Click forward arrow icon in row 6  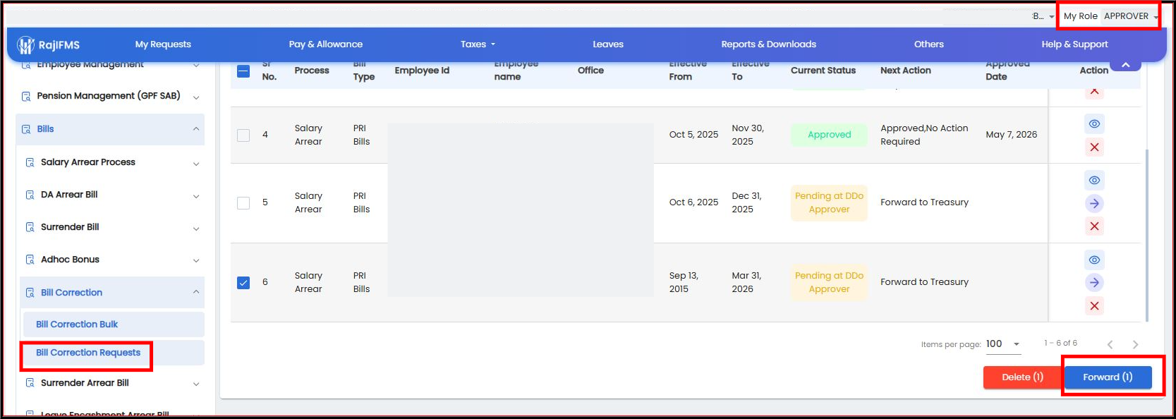pos(1094,283)
